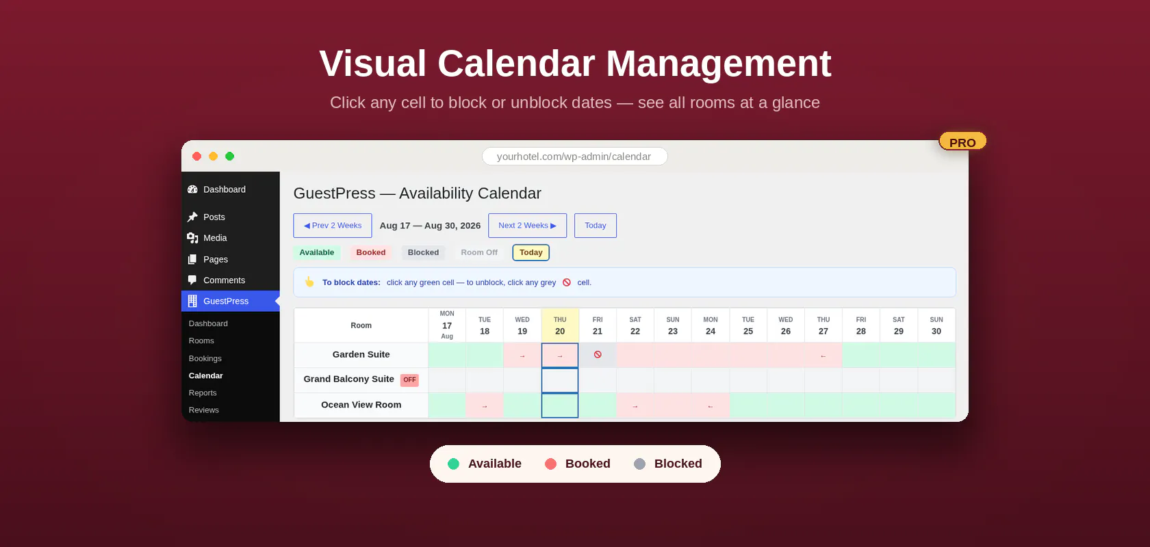The width and height of the screenshot is (1150, 547).
Task: Open the Media menu in the sidebar
Action: point(231,238)
